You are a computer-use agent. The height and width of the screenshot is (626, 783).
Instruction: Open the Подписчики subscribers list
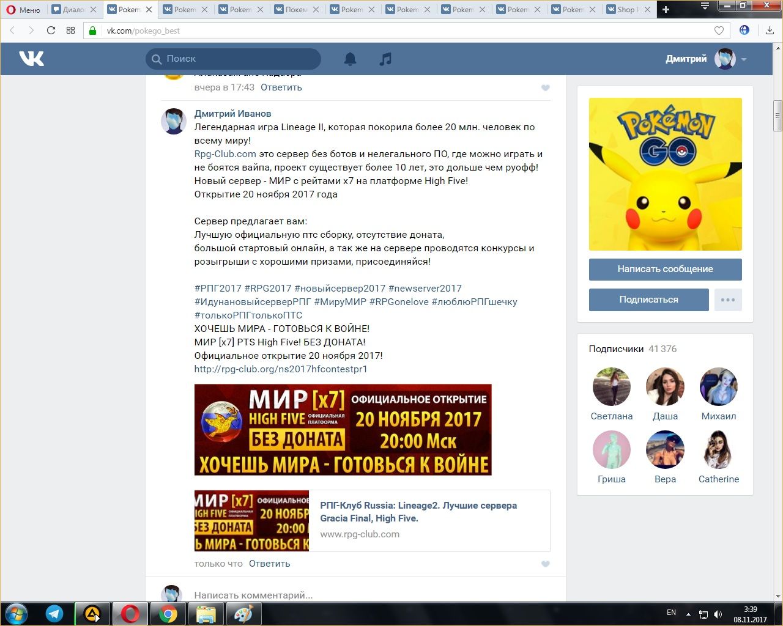click(616, 349)
